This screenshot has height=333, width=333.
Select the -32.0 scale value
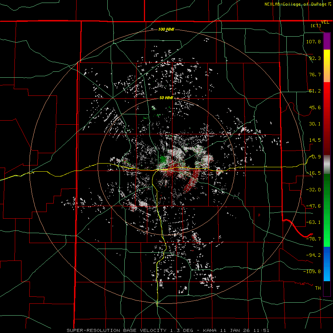pos(313,190)
